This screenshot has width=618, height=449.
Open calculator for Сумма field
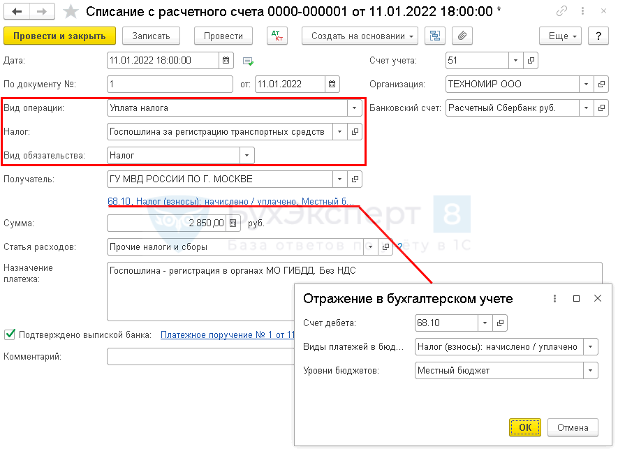tap(233, 223)
